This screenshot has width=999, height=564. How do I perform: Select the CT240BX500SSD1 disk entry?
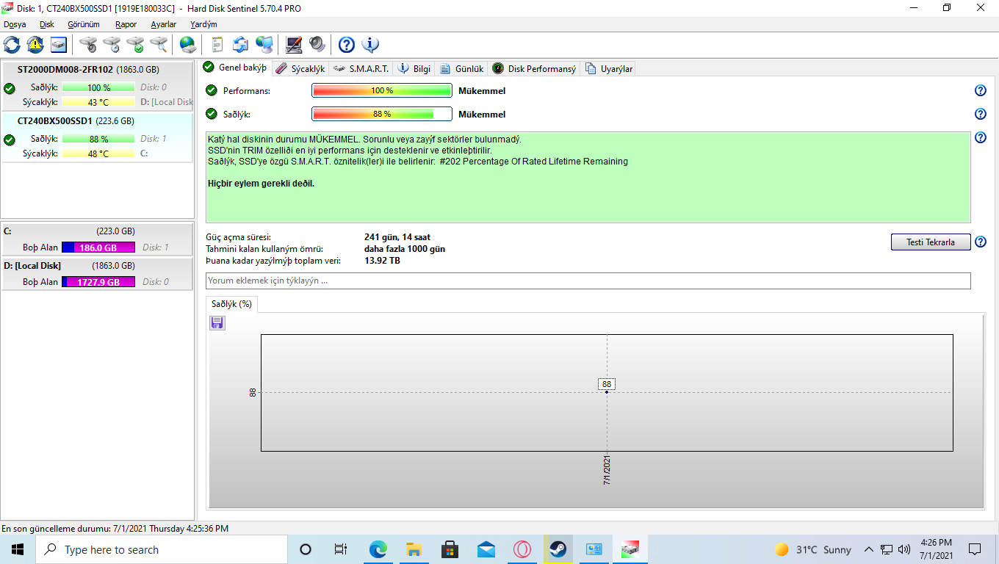[97, 137]
